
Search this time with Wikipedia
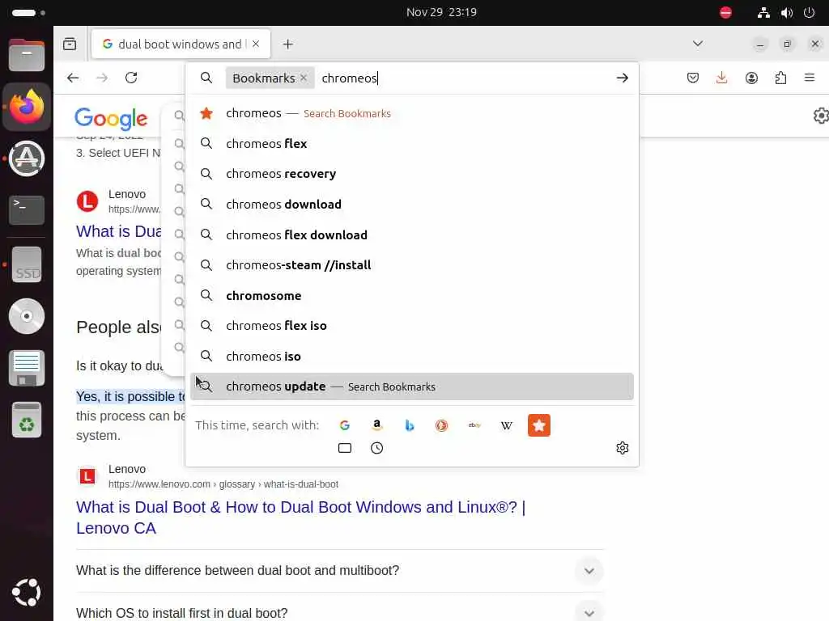click(507, 425)
